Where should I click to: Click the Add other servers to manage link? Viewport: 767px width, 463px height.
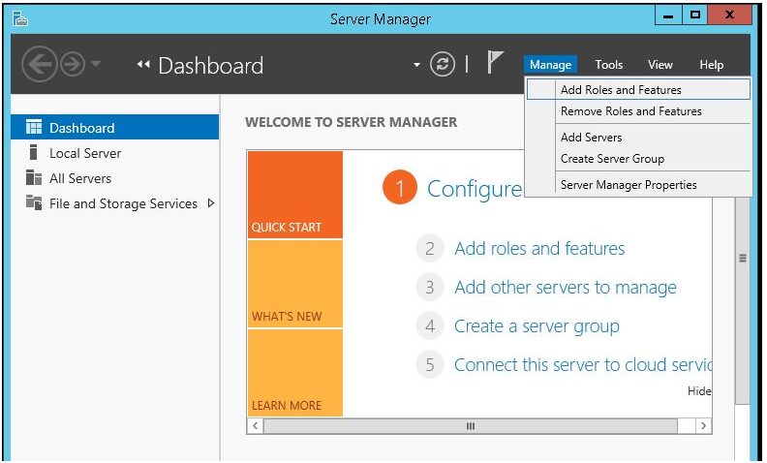565,288
